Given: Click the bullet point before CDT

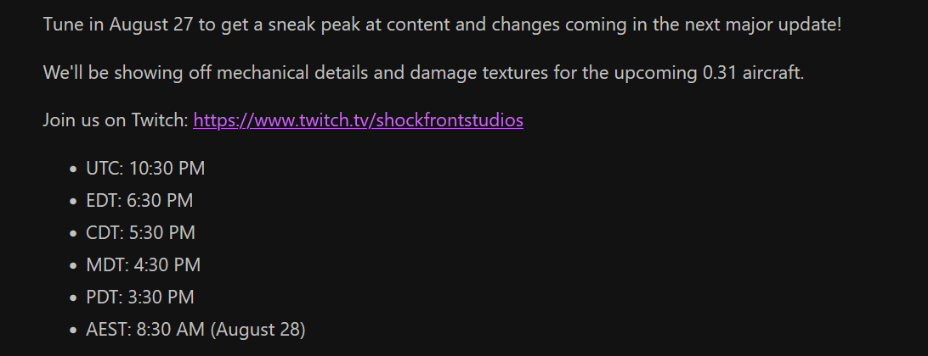Looking at the screenshot, I should (74, 234).
